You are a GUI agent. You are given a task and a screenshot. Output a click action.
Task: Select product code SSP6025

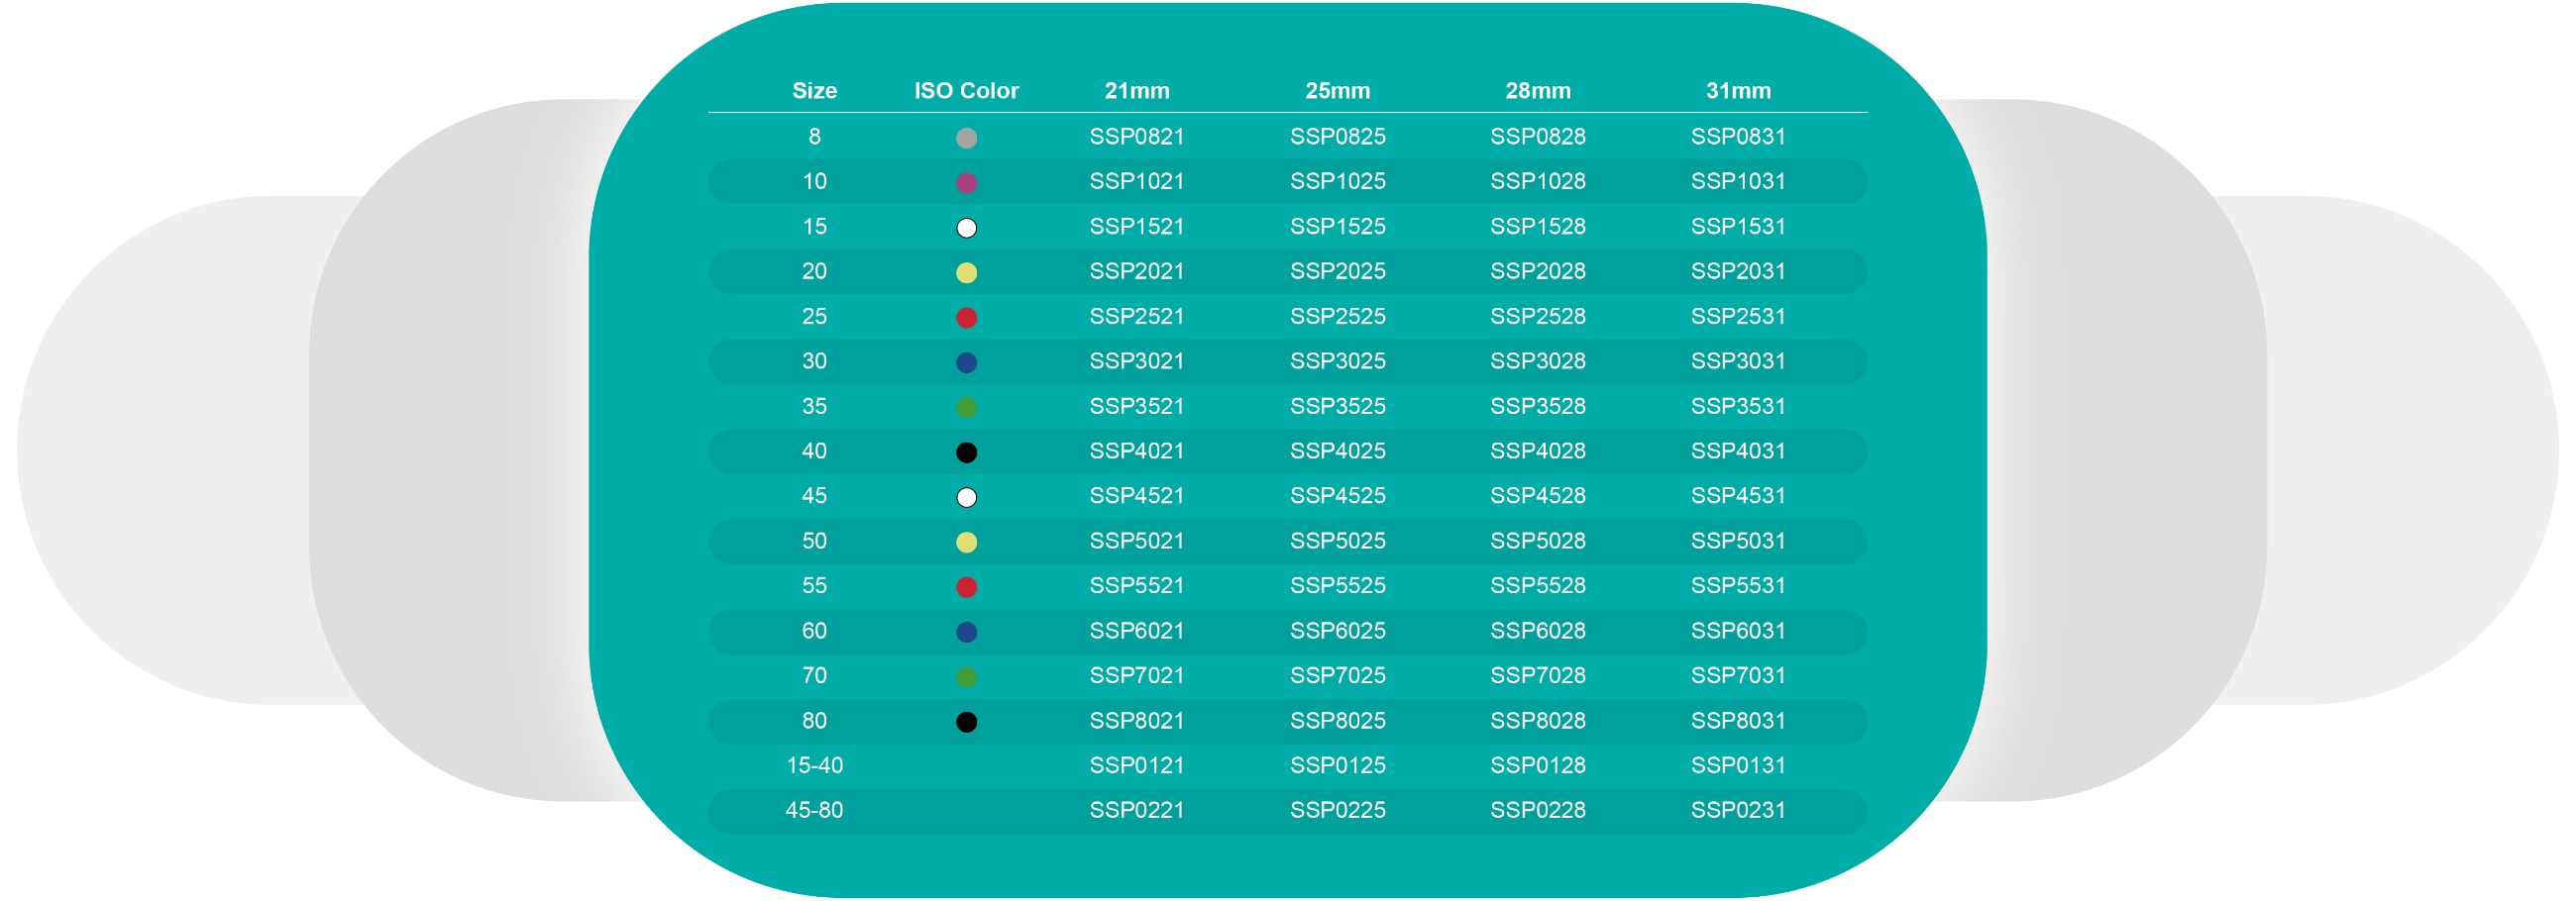[1337, 632]
